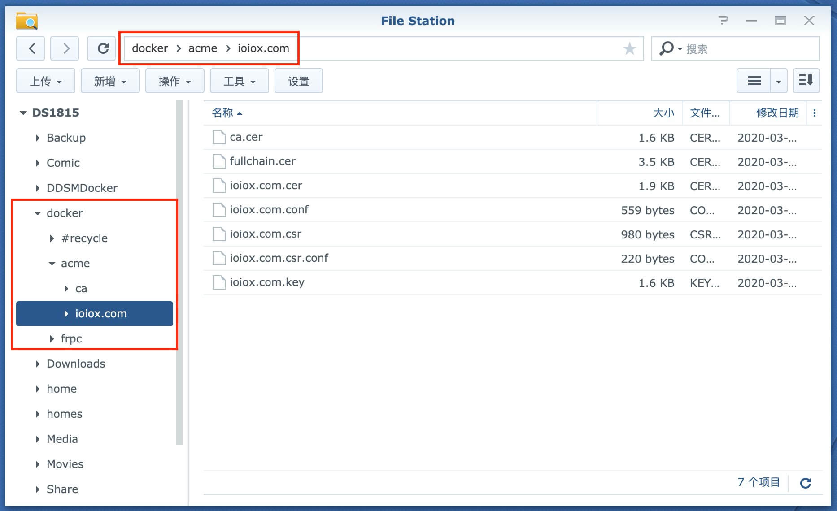Click the forward navigation arrow
The height and width of the screenshot is (511, 837).
click(x=65, y=48)
